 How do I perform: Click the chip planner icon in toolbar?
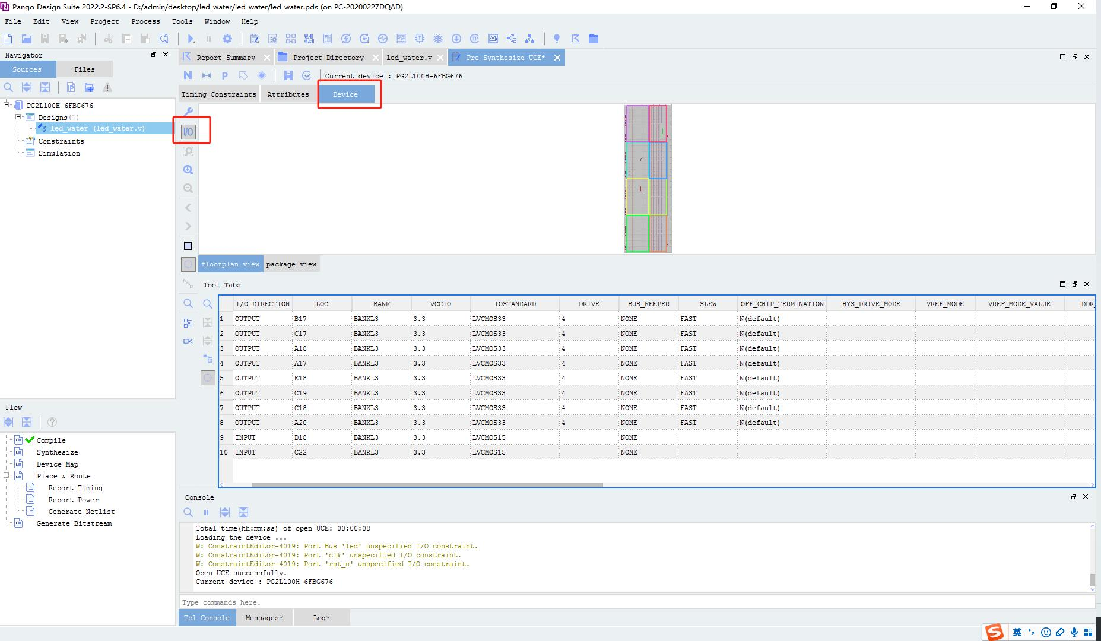click(420, 39)
